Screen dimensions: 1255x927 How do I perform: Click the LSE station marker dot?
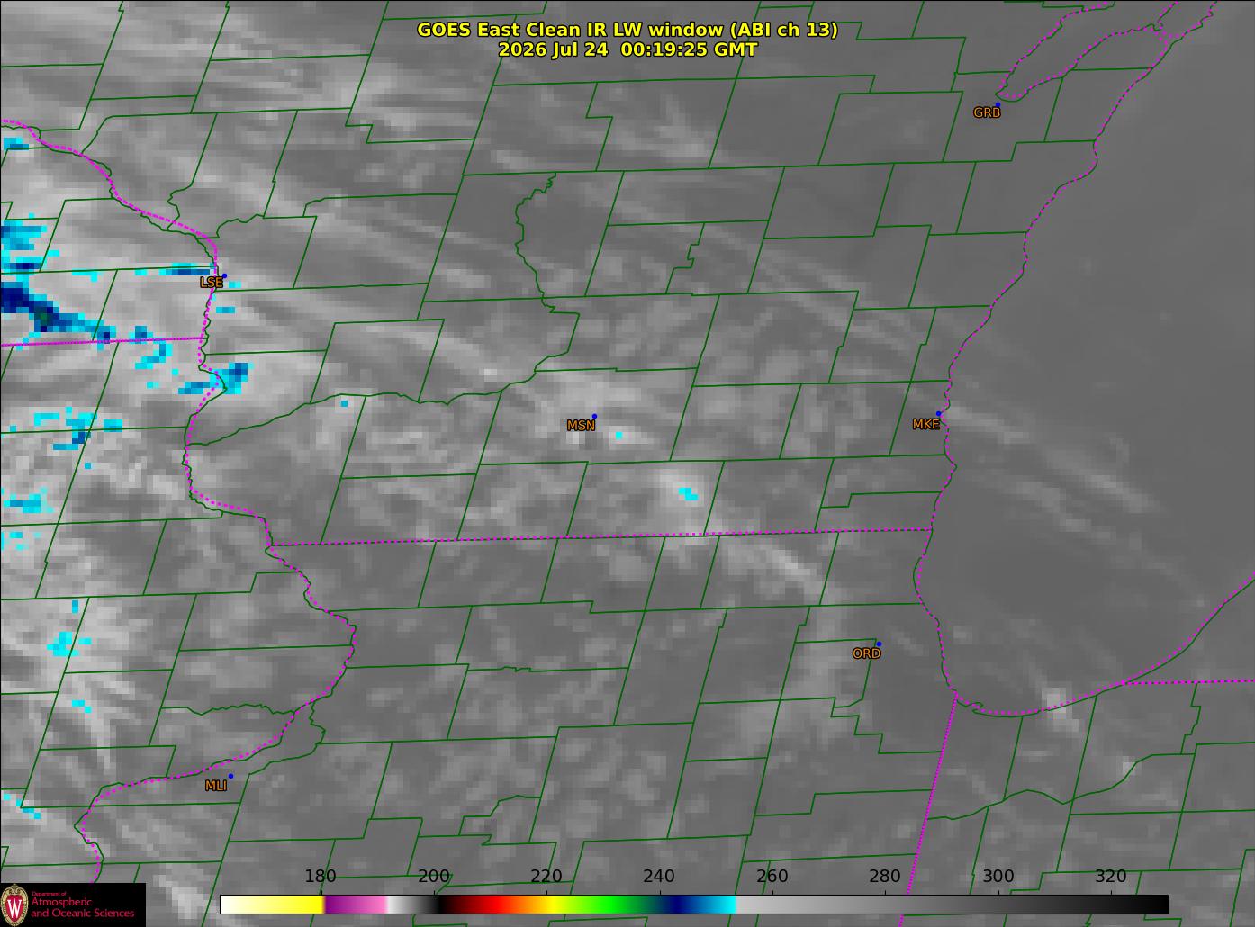pos(224,275)
